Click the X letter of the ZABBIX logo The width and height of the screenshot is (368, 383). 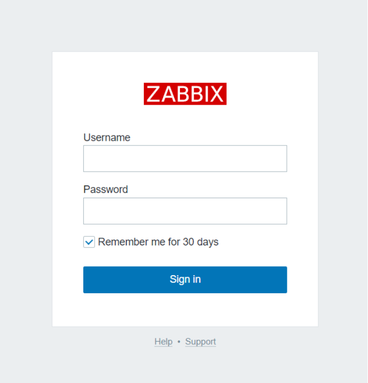coord(217,94)
